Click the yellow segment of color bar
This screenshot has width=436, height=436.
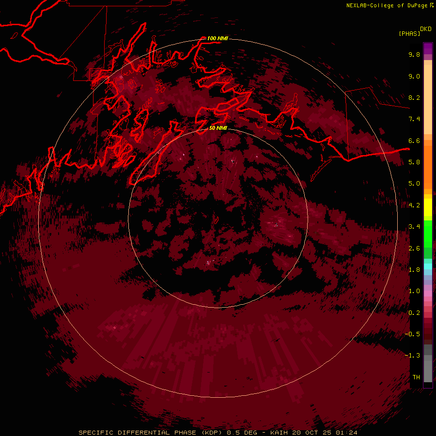(428, 207)
